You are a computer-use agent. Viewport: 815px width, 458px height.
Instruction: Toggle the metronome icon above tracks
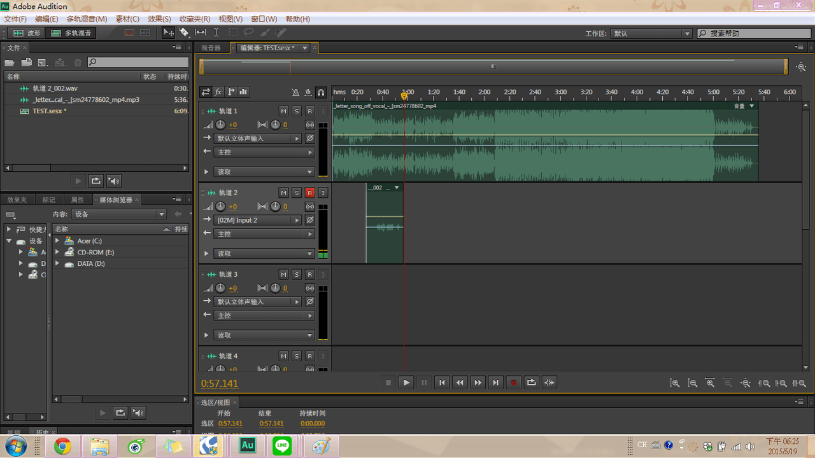(x=295, y=92)
